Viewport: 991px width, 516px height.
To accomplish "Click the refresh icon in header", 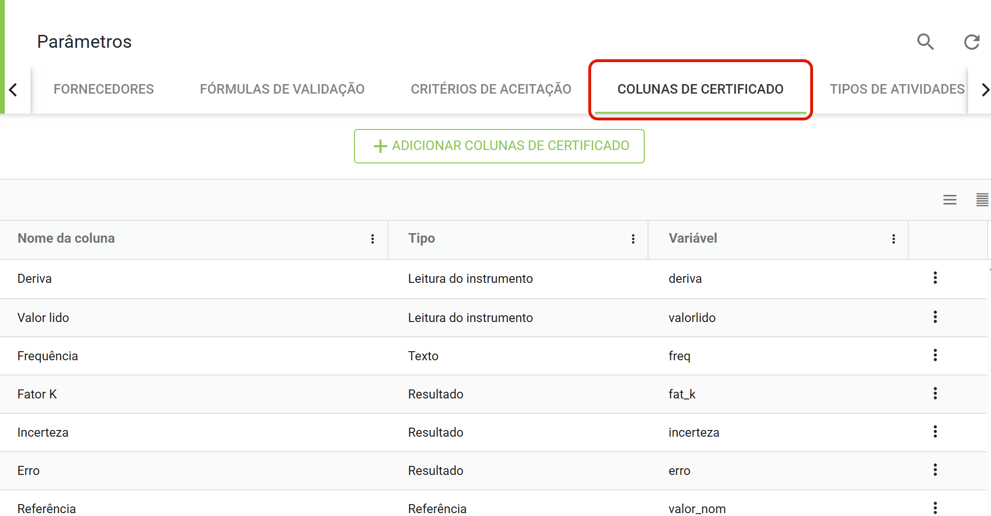I will (x=972, y=42).
